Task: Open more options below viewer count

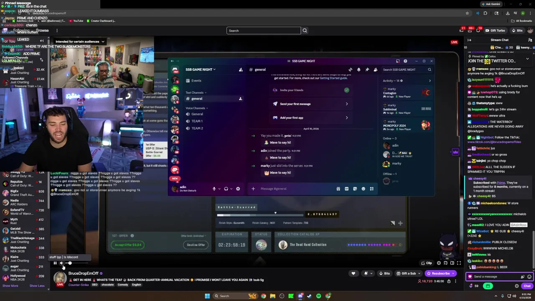Action: pos(456,281)
